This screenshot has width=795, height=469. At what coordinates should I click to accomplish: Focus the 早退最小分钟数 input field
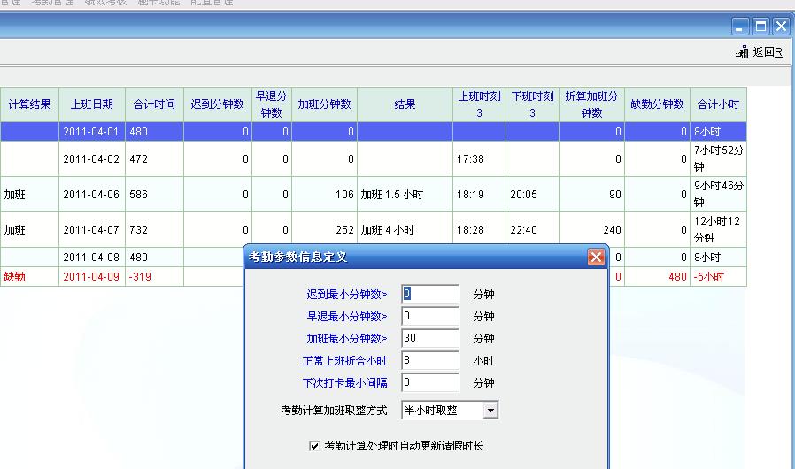coord(430,316)
